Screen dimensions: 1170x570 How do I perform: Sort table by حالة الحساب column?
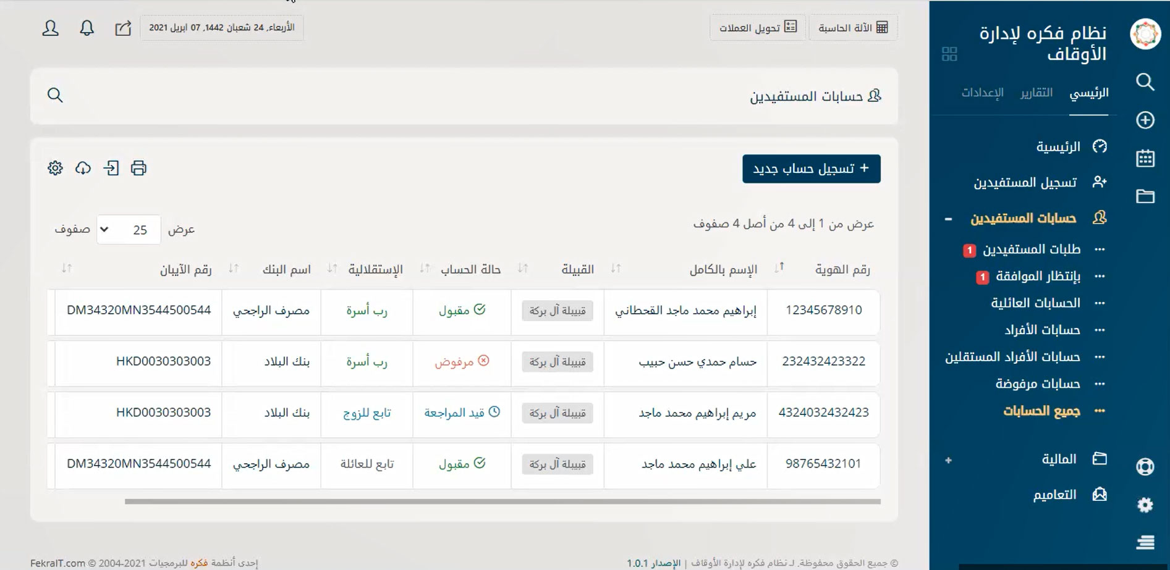425,269
